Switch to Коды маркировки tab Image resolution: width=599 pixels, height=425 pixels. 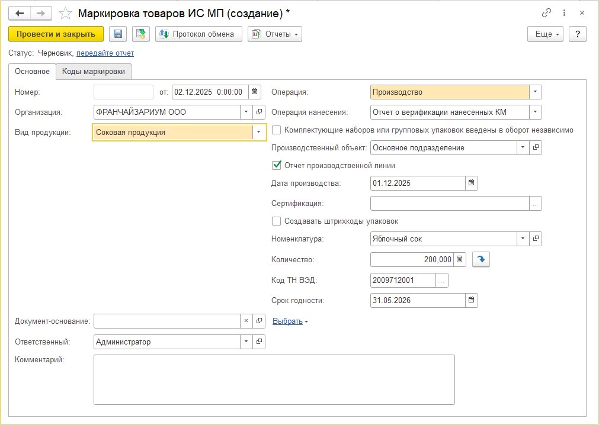pyautogui.click(x=94, y=72)
